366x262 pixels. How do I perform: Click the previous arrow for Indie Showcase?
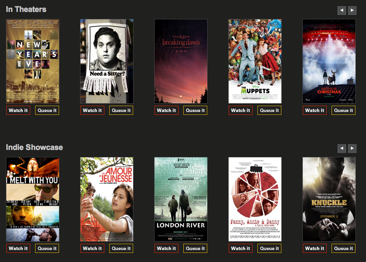(x=342, y=148)
